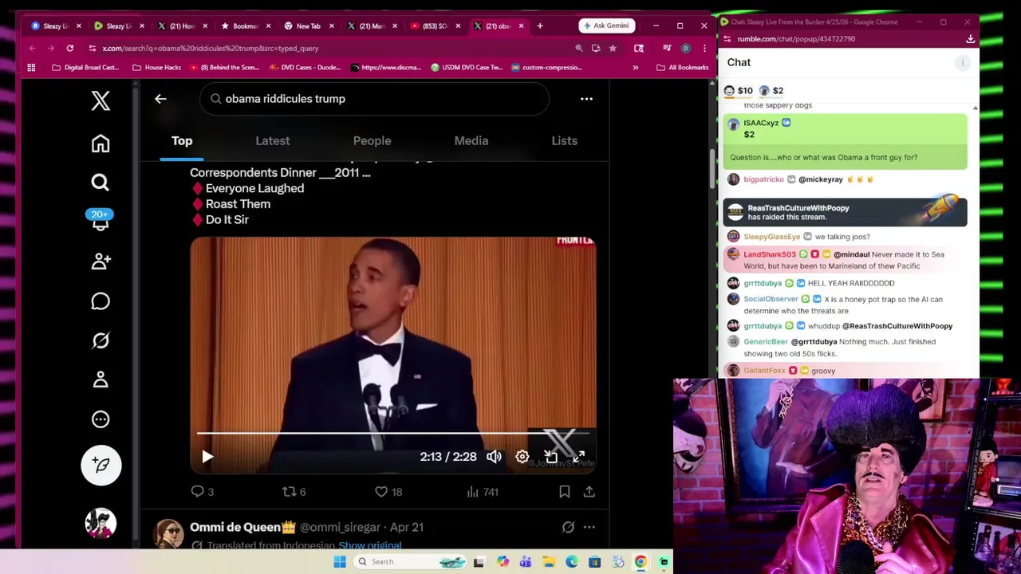Viewport: 1021px width, 574px height.
Task: Switch to the Latest tab
Action: click(x=273, y=141)
